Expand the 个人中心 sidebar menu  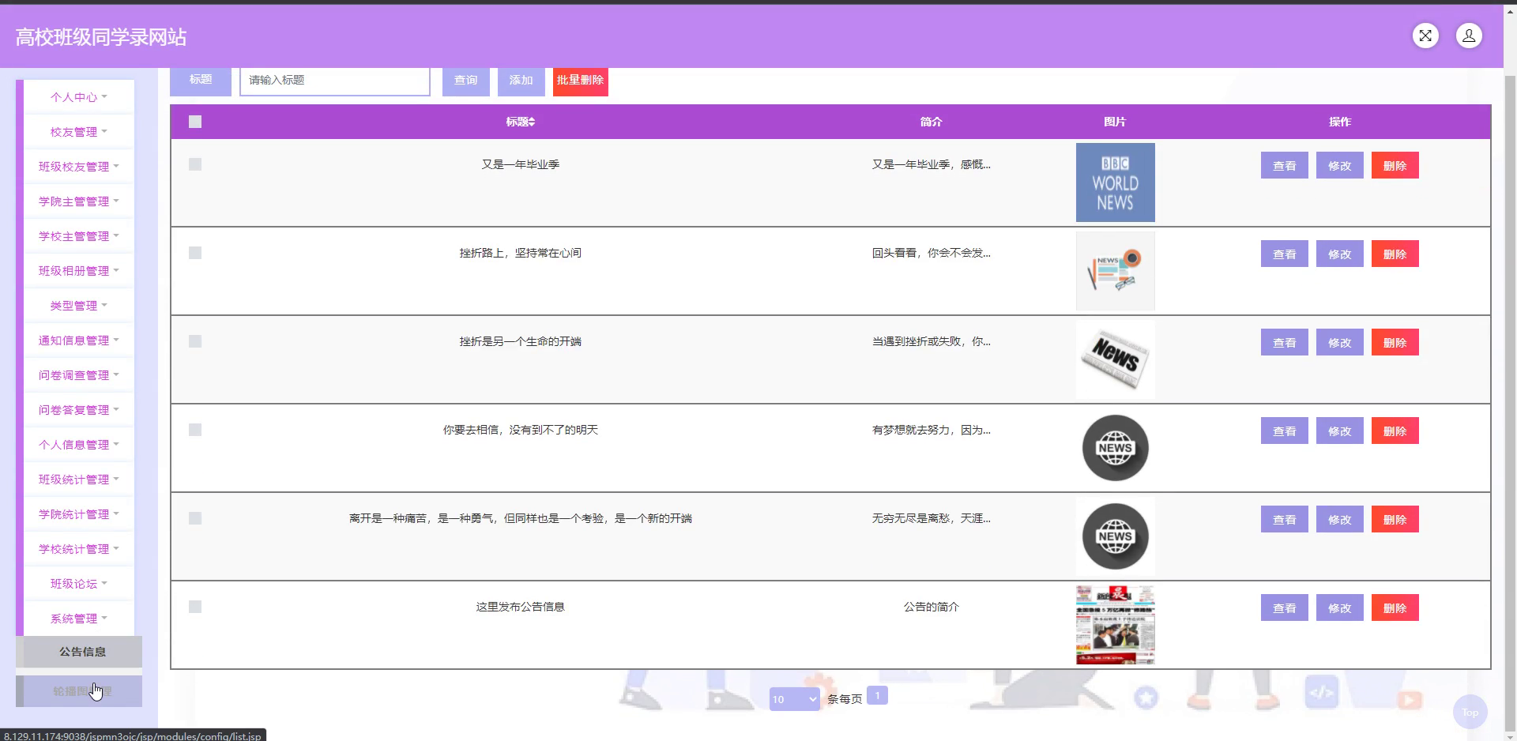point(79,97)
